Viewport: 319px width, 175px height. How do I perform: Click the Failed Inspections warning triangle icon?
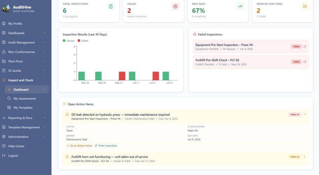point(194,34)
